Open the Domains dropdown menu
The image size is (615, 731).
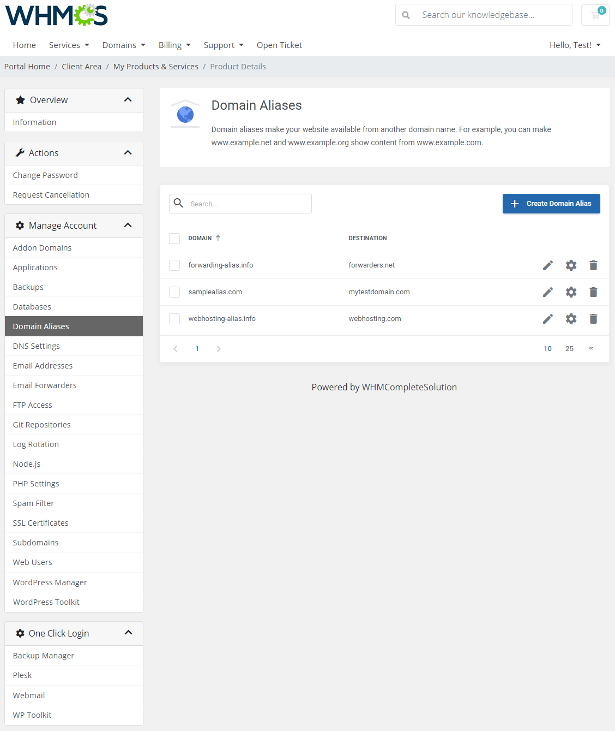(x=123, y=45)
